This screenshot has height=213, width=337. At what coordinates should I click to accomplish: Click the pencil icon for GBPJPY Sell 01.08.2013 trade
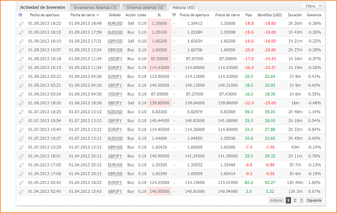pos(21,103)
